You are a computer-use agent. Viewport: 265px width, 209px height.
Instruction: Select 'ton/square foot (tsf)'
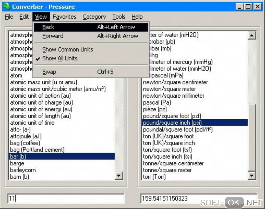pyautogui.click(x=195, y=150)
